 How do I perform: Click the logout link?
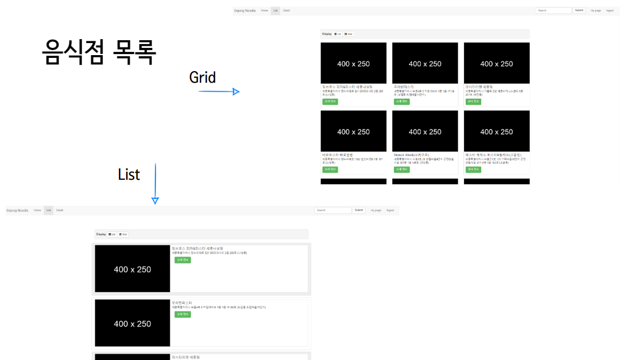click(610, 10)
